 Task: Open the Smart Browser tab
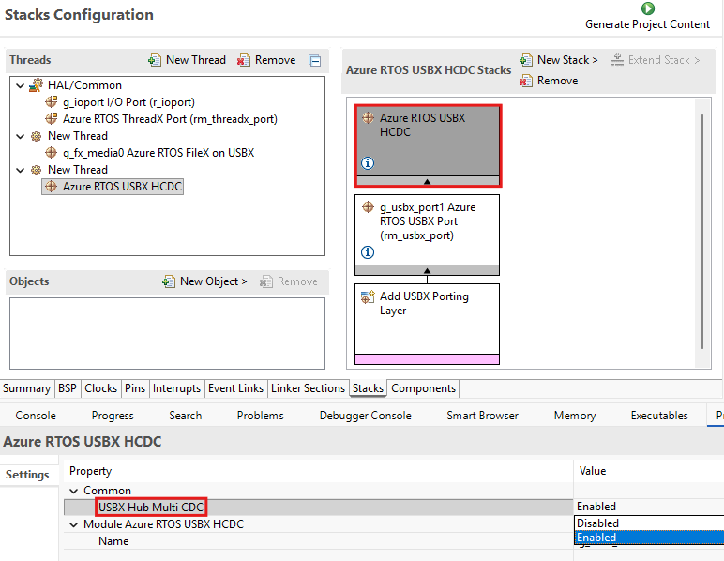click(483, 416)
